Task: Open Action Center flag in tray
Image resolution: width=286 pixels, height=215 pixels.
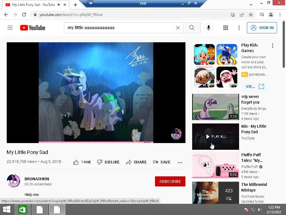Action: [246, 209]
